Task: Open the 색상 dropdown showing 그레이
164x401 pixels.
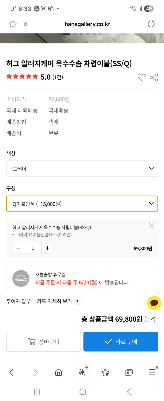Action: pyautogui.click(x=82, y=169)
